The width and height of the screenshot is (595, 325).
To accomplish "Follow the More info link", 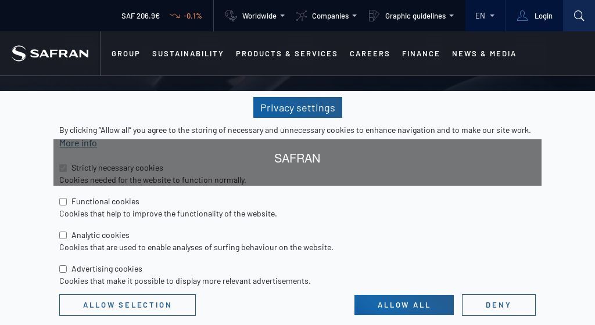I will pos(78,143).
